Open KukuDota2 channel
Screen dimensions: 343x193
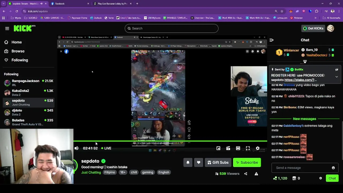tap(28, 93)
